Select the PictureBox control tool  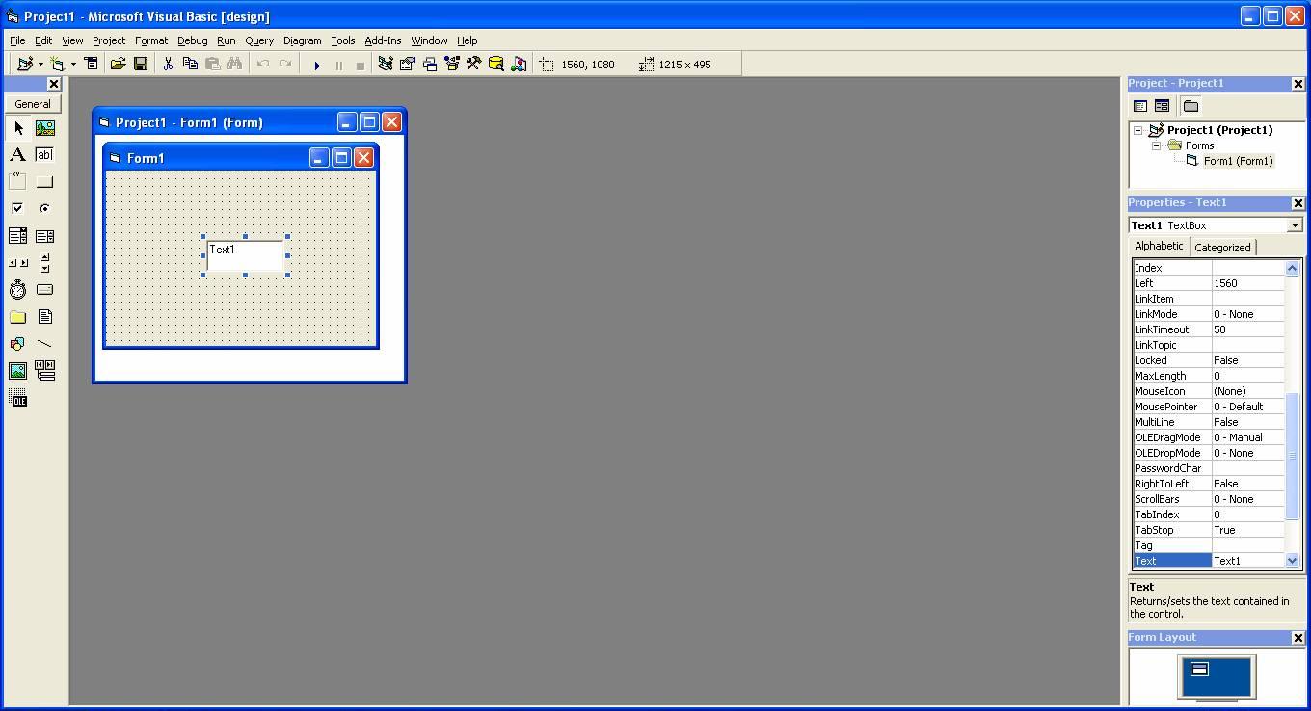coord(44,128)
